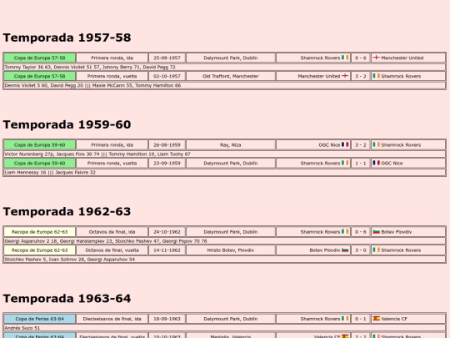Click England flag beside Manchester United, 0 - 6 row
450x338 pixels.
[376, 58]
